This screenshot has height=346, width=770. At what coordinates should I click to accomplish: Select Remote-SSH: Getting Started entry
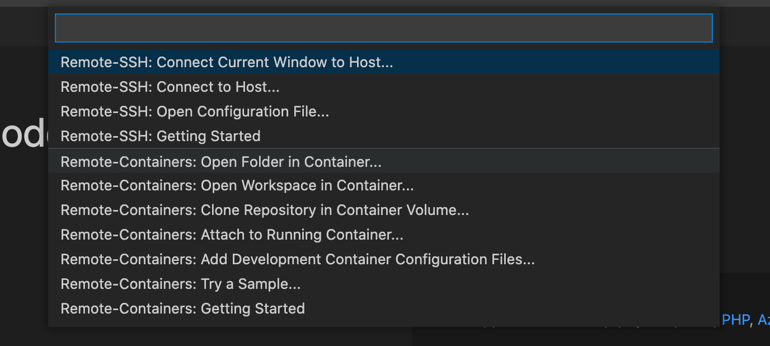click(161, 136)
